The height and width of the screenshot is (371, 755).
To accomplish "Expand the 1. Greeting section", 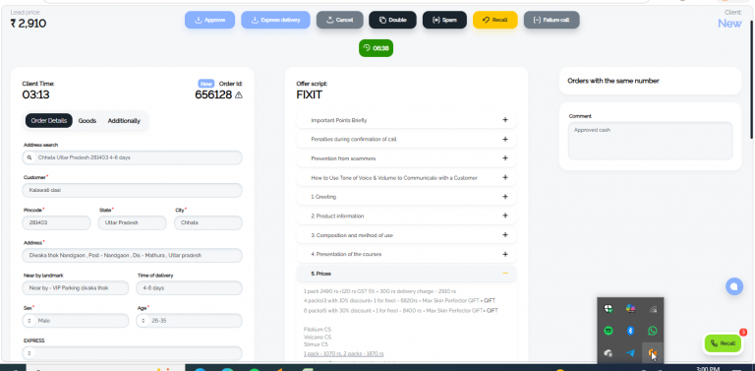I will 406,197.
